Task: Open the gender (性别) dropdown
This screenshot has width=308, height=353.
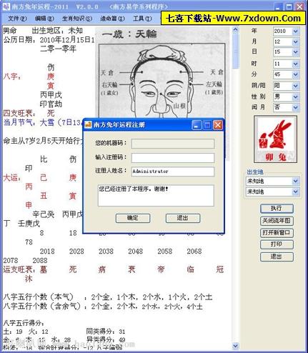Action: (x=295, y=96)
